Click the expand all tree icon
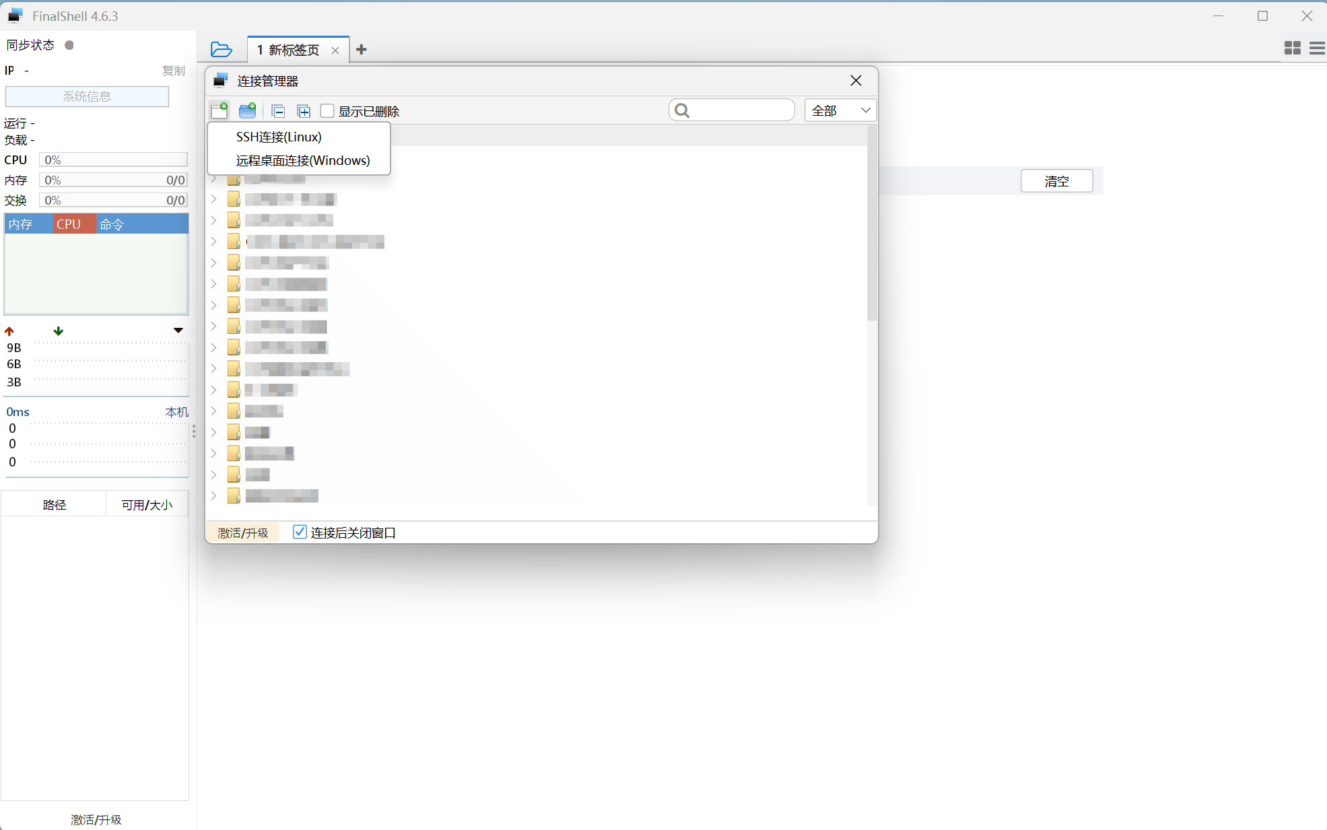The width and height of the screenshot is (1327, 830). [304, 111]
